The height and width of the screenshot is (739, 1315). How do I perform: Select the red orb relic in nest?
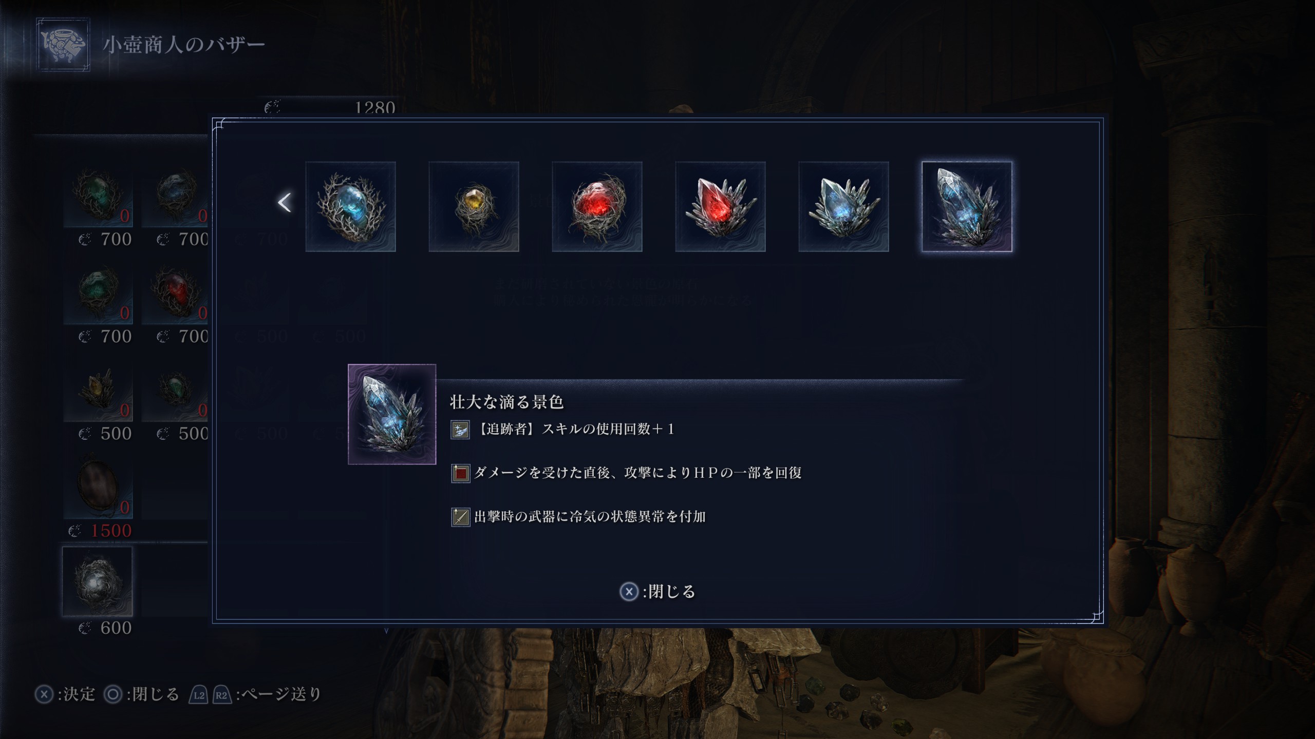(597, 206)
